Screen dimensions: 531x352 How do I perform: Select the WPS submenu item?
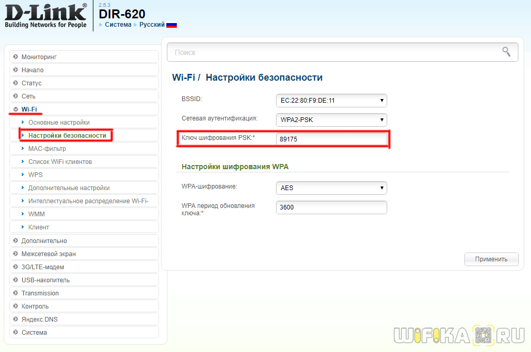(36, 175)
